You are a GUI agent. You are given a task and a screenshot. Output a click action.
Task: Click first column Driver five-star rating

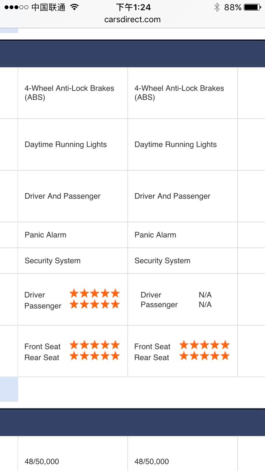click(x=95, y=294)
